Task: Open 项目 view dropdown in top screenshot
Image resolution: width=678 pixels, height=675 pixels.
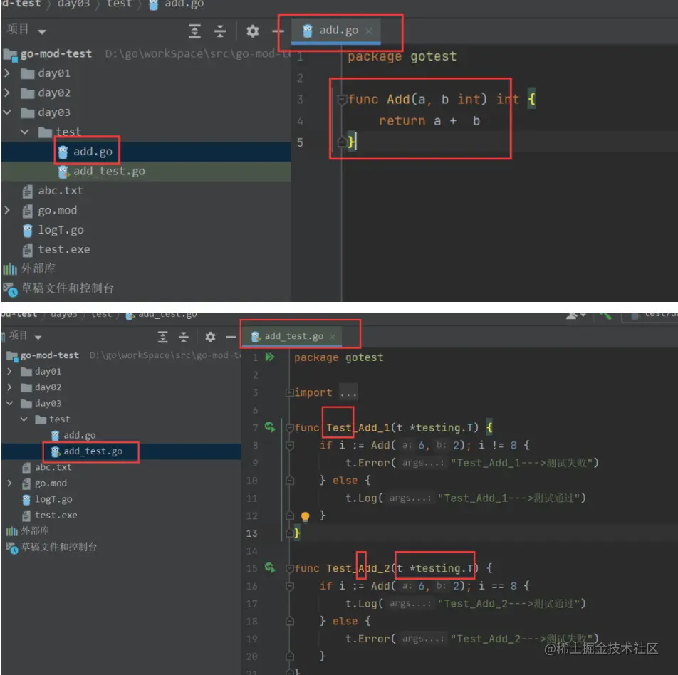Action: point(26,30)
